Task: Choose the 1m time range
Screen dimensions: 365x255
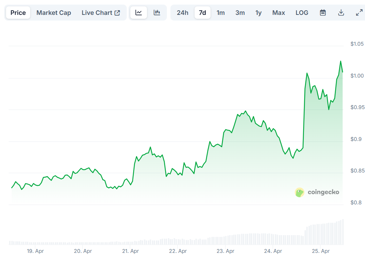Action: (x=220, y=13)
